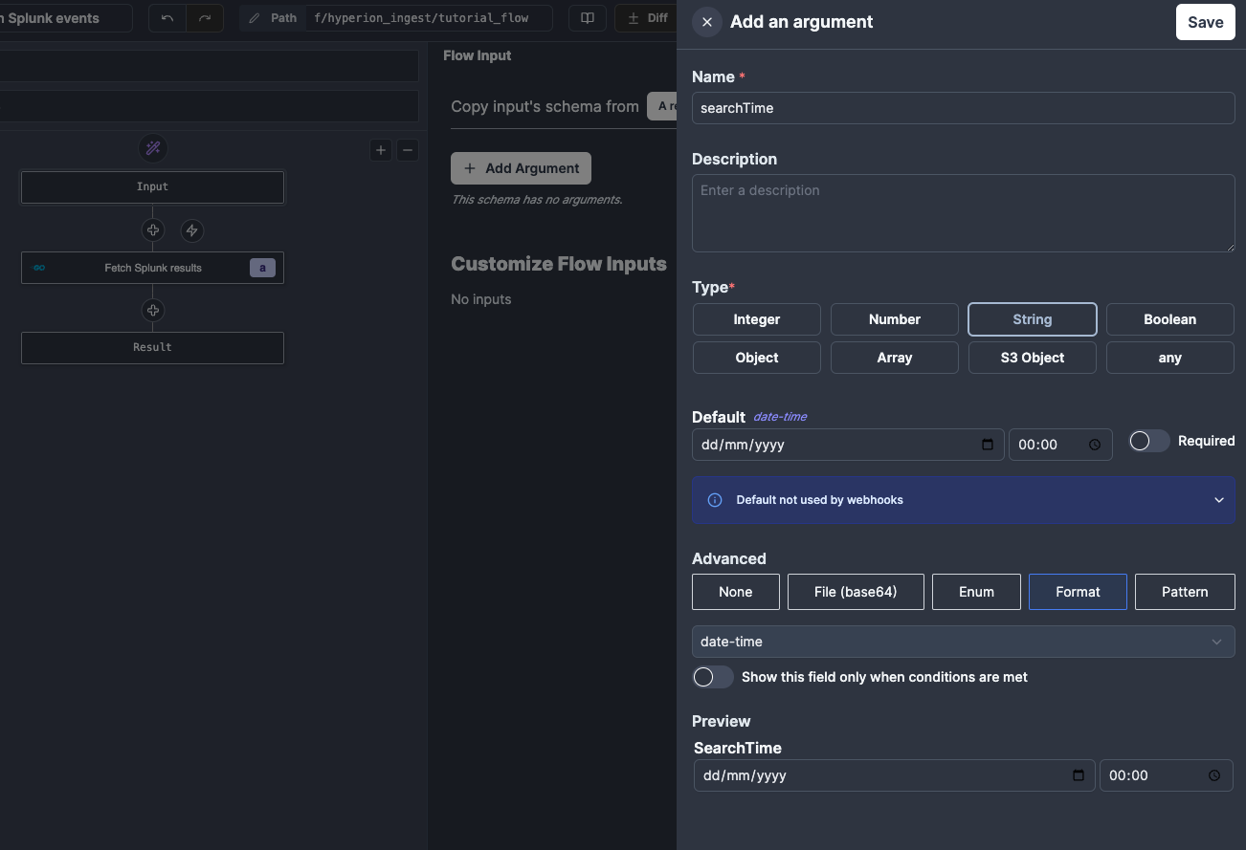Viewport: 1246px width, 850px height.
Task: Click the 'a' badge on Fetch Splunk results
Action: (261, 268)
